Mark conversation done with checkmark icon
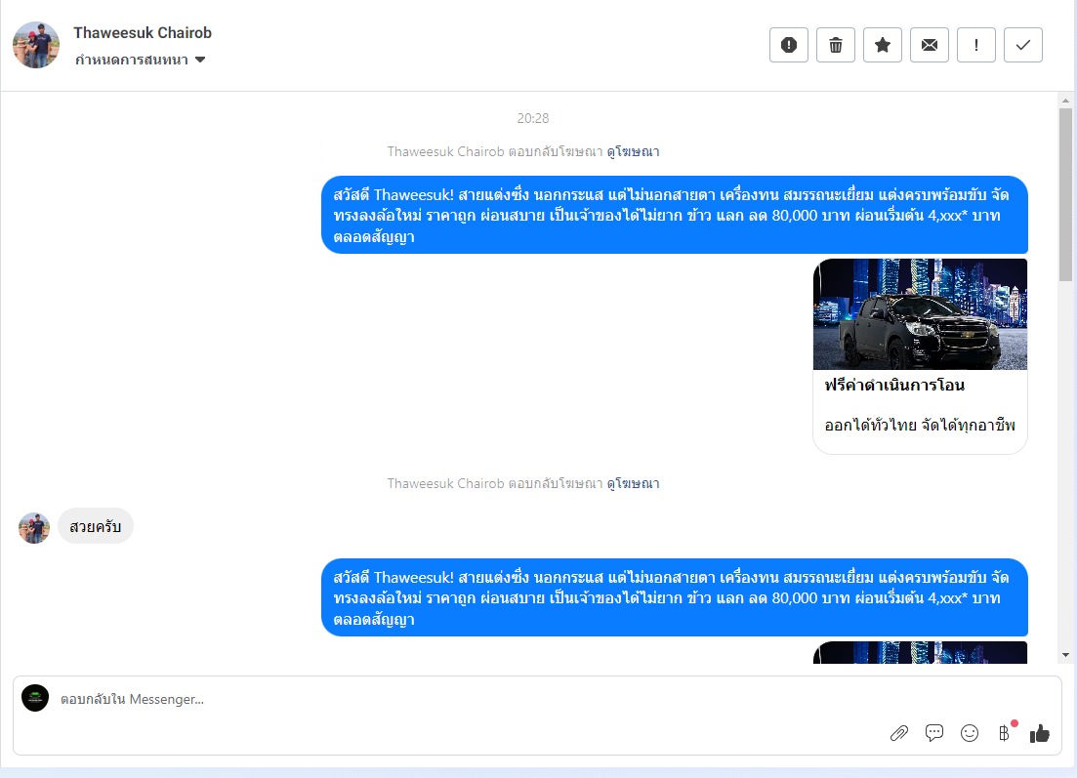Screen dimensions: 1077x778 [1022, 45]
